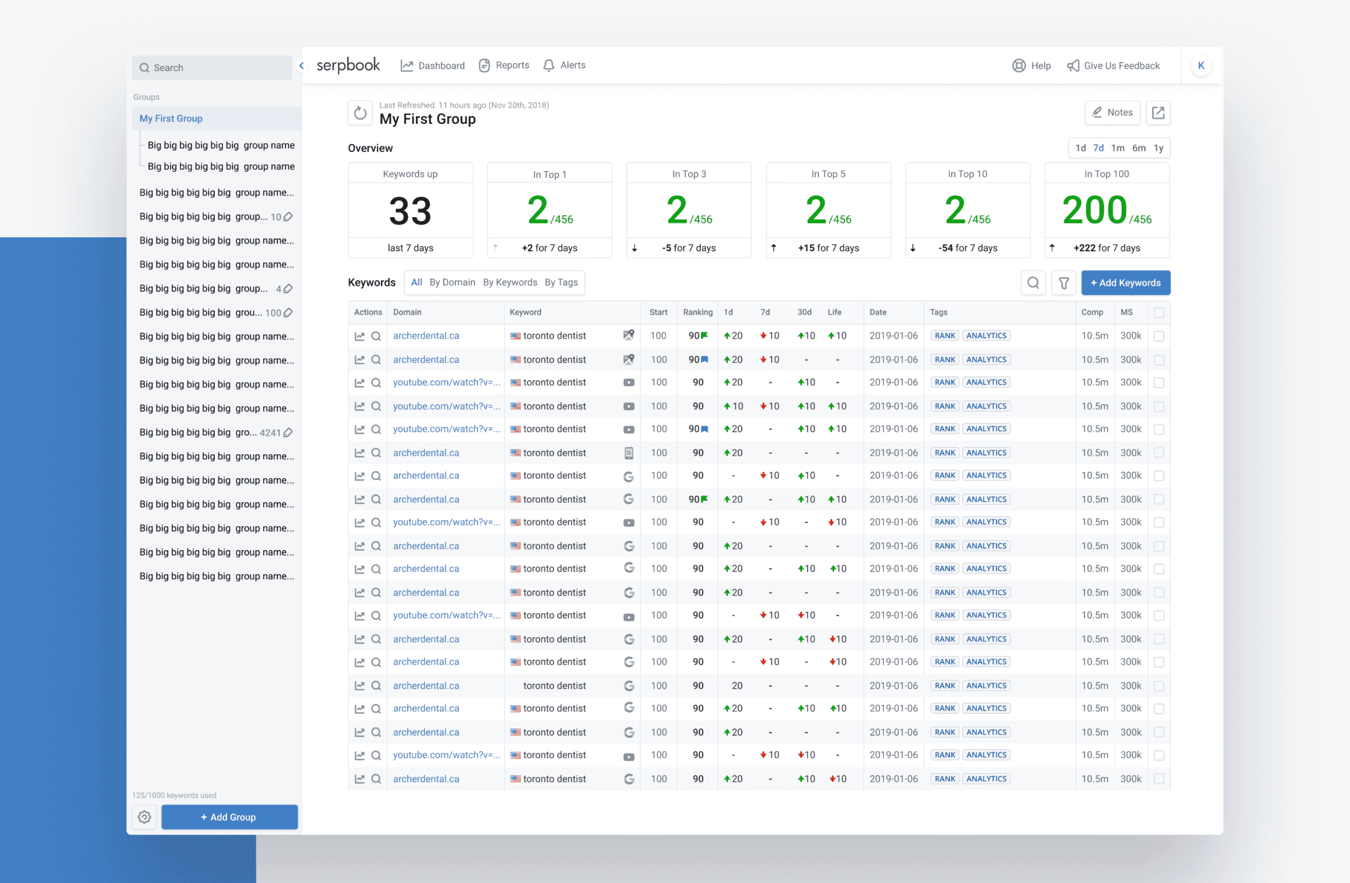This screenshot has width=1350, height=883.
Task: Click the Alerts bell icon
Action: (549, 66)
